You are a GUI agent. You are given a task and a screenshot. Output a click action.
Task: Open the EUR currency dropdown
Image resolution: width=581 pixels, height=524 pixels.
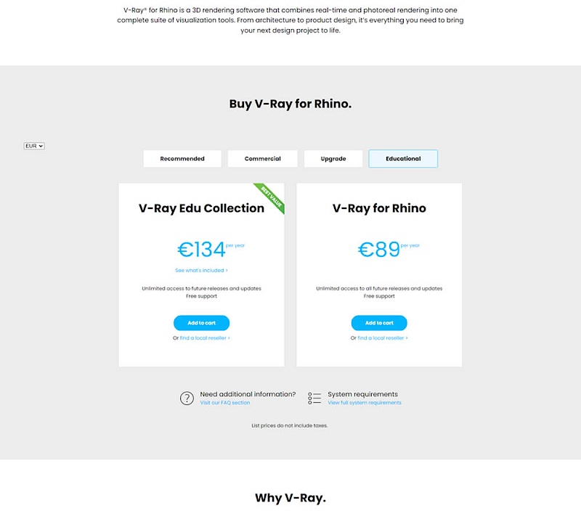pyautogui.click(x=34, y=146)
